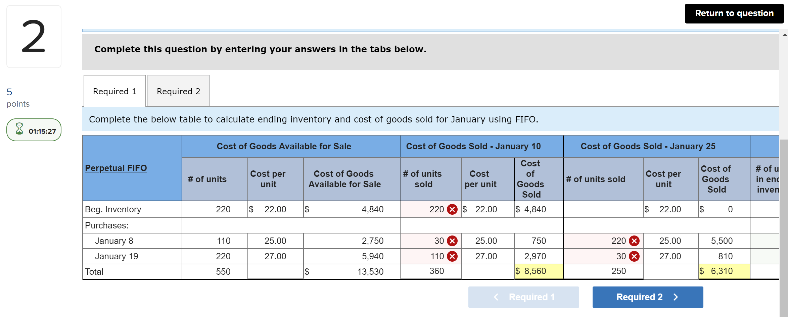Click the red X beside 220 units sold January 10
The image size is (788, 317).
[452, 209]
